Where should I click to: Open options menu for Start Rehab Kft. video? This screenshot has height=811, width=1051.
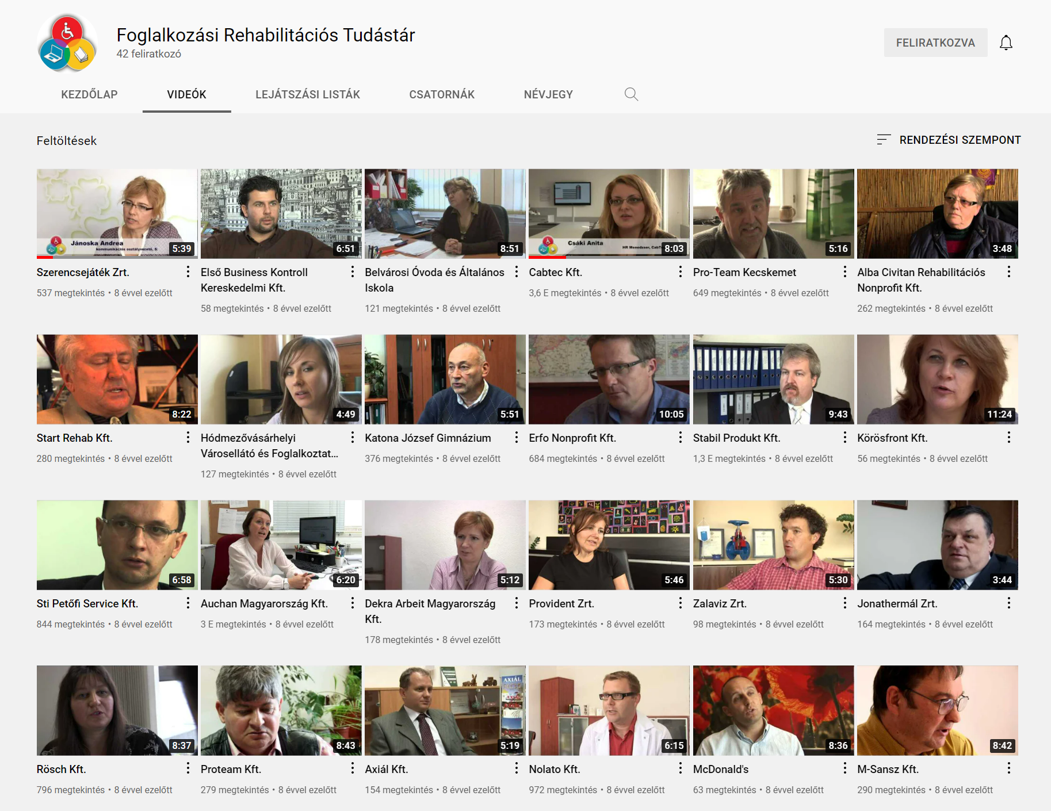point(188,438)
